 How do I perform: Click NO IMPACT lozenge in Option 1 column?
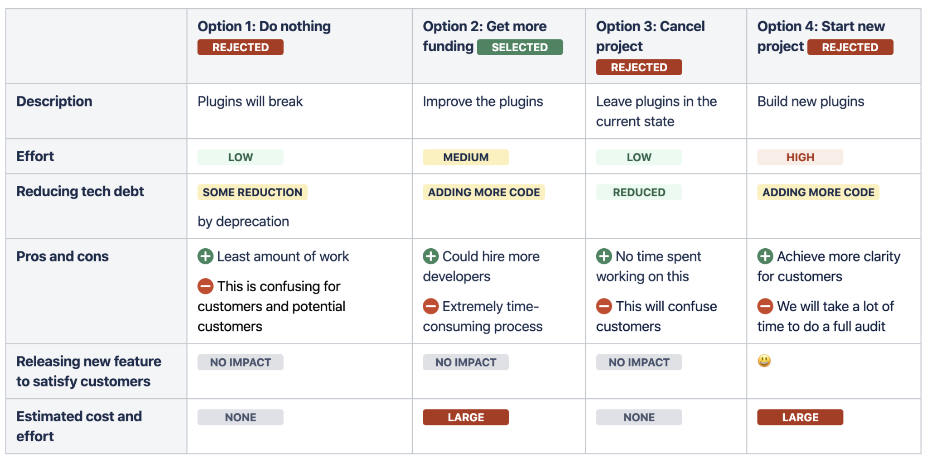tap(240, 362)
